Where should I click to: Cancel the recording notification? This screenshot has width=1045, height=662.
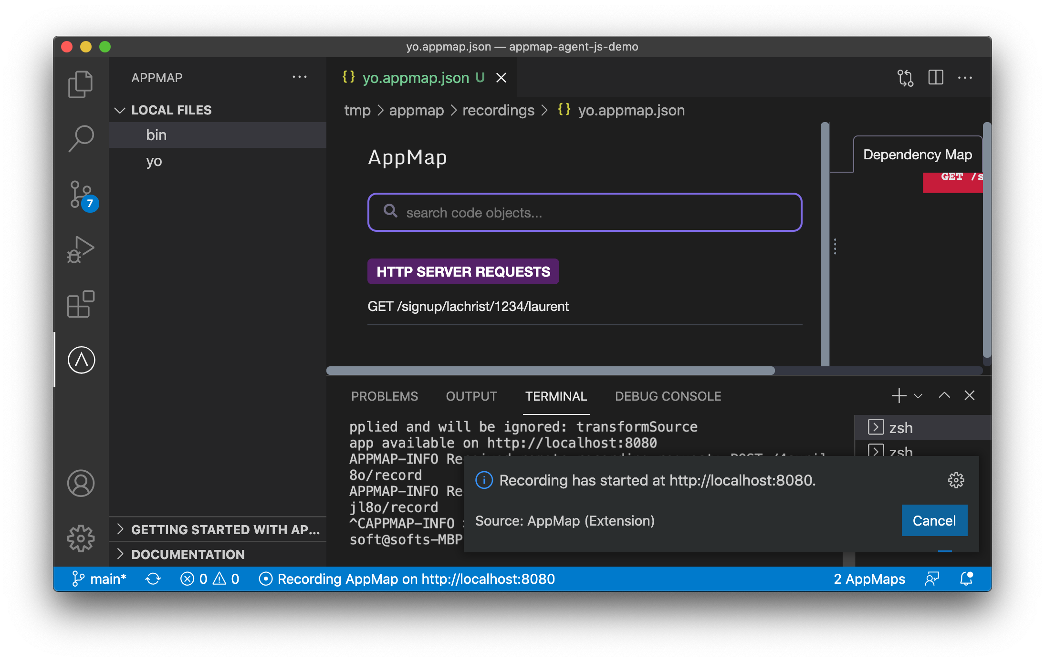tap(934, 520)
